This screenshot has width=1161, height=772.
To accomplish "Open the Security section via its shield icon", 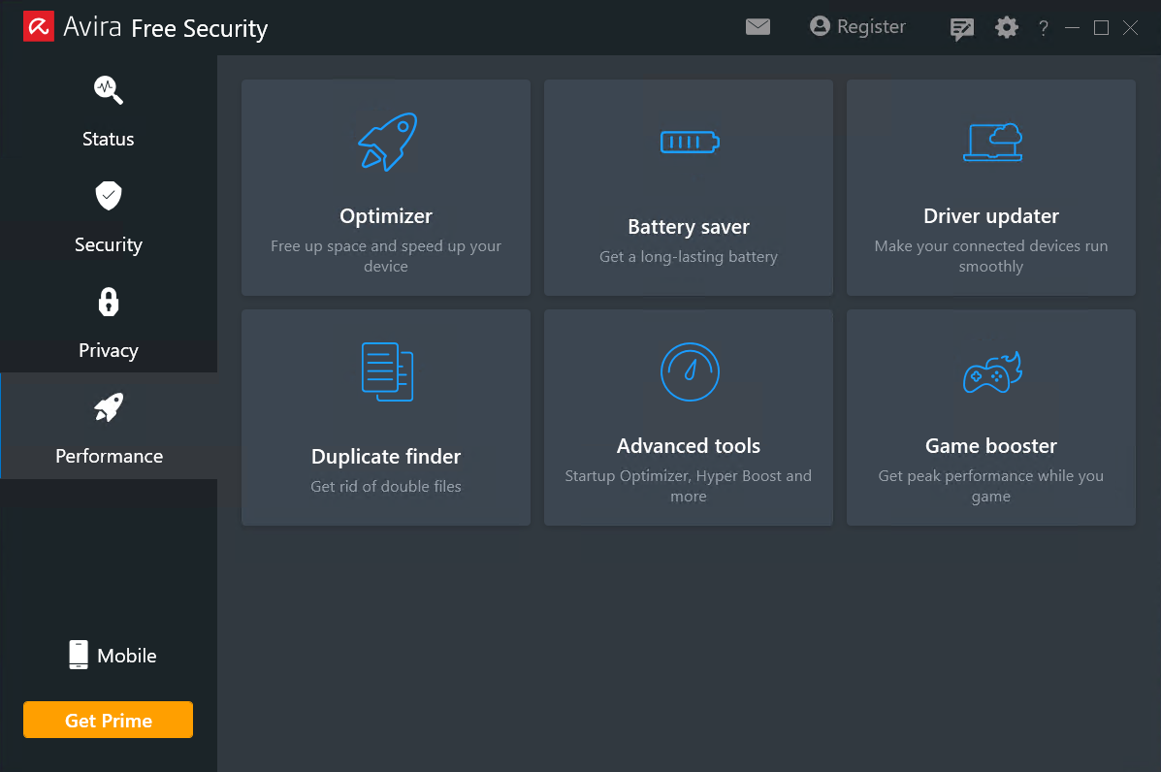I will [x=108, y=196].
